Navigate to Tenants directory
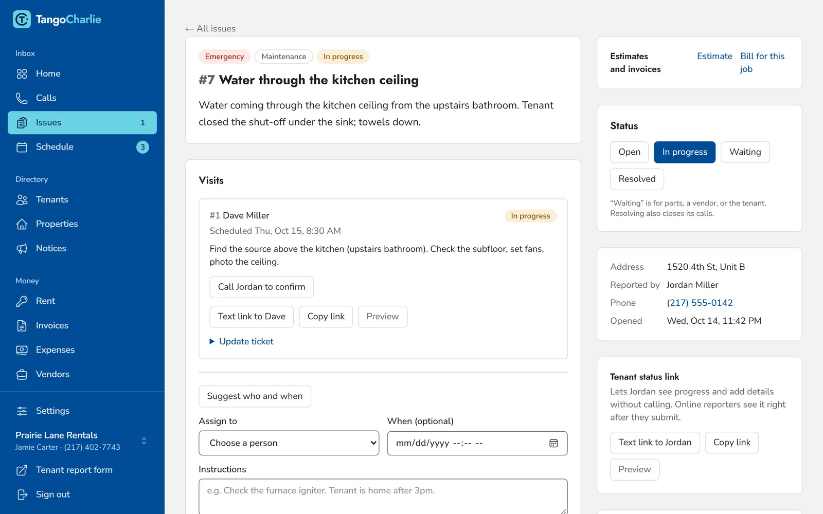This screenshot has width=823, height=514. (82, 200)
